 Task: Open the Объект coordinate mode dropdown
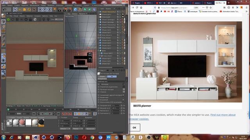point(65,129)
